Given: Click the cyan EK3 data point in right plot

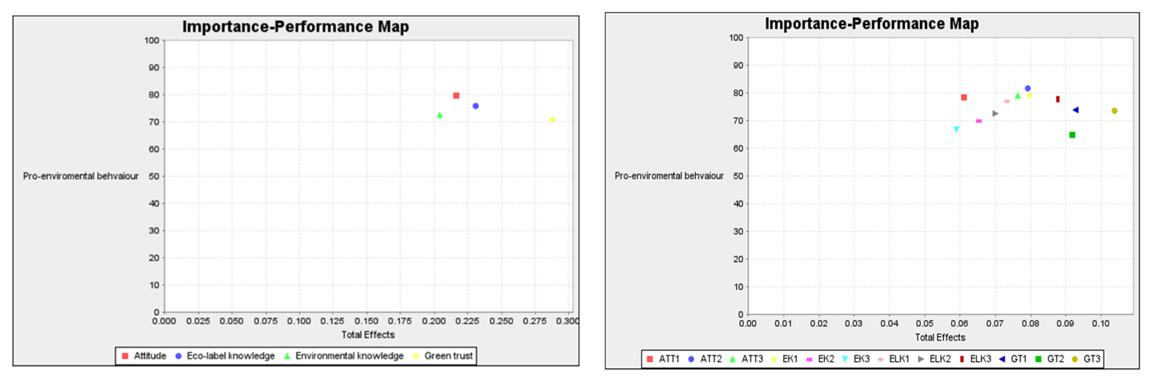Looking at the screenshot, I should (956, 130).
